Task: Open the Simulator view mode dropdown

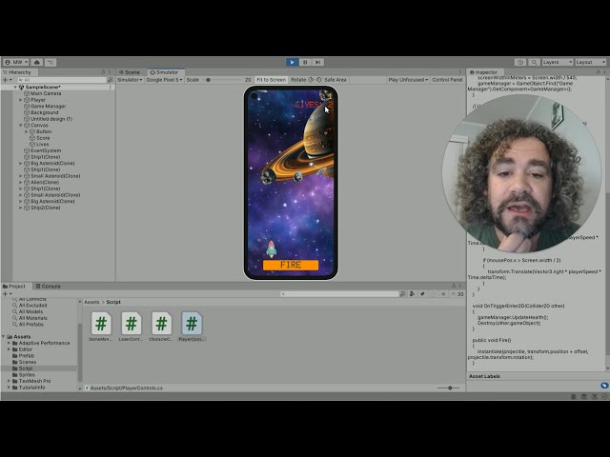Action: [x=130, y=80]
